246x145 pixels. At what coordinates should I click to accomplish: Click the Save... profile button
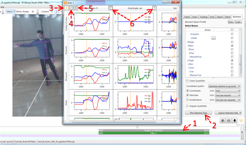[x=231, y=22]
